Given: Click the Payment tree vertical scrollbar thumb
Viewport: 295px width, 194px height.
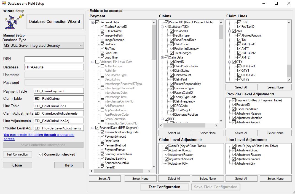Looking at the screenshot, I should [x=154, y=42].
